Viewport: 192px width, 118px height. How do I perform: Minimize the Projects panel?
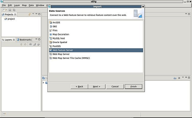pos(36,14)
